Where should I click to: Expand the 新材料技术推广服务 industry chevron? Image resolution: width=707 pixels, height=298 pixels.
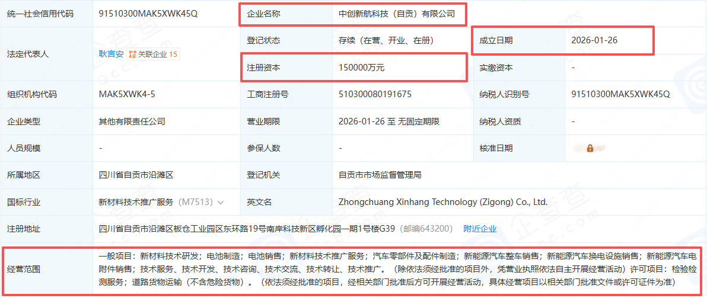click(221, 203)
